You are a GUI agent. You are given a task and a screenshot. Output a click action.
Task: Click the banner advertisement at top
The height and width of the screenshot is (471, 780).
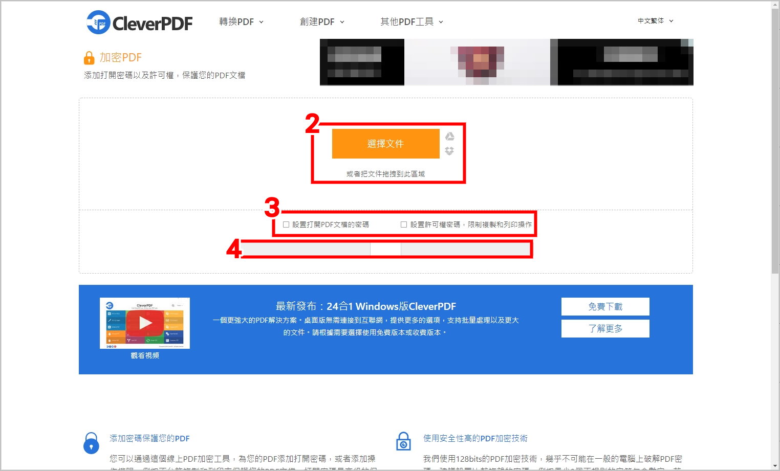pos(507,62)
